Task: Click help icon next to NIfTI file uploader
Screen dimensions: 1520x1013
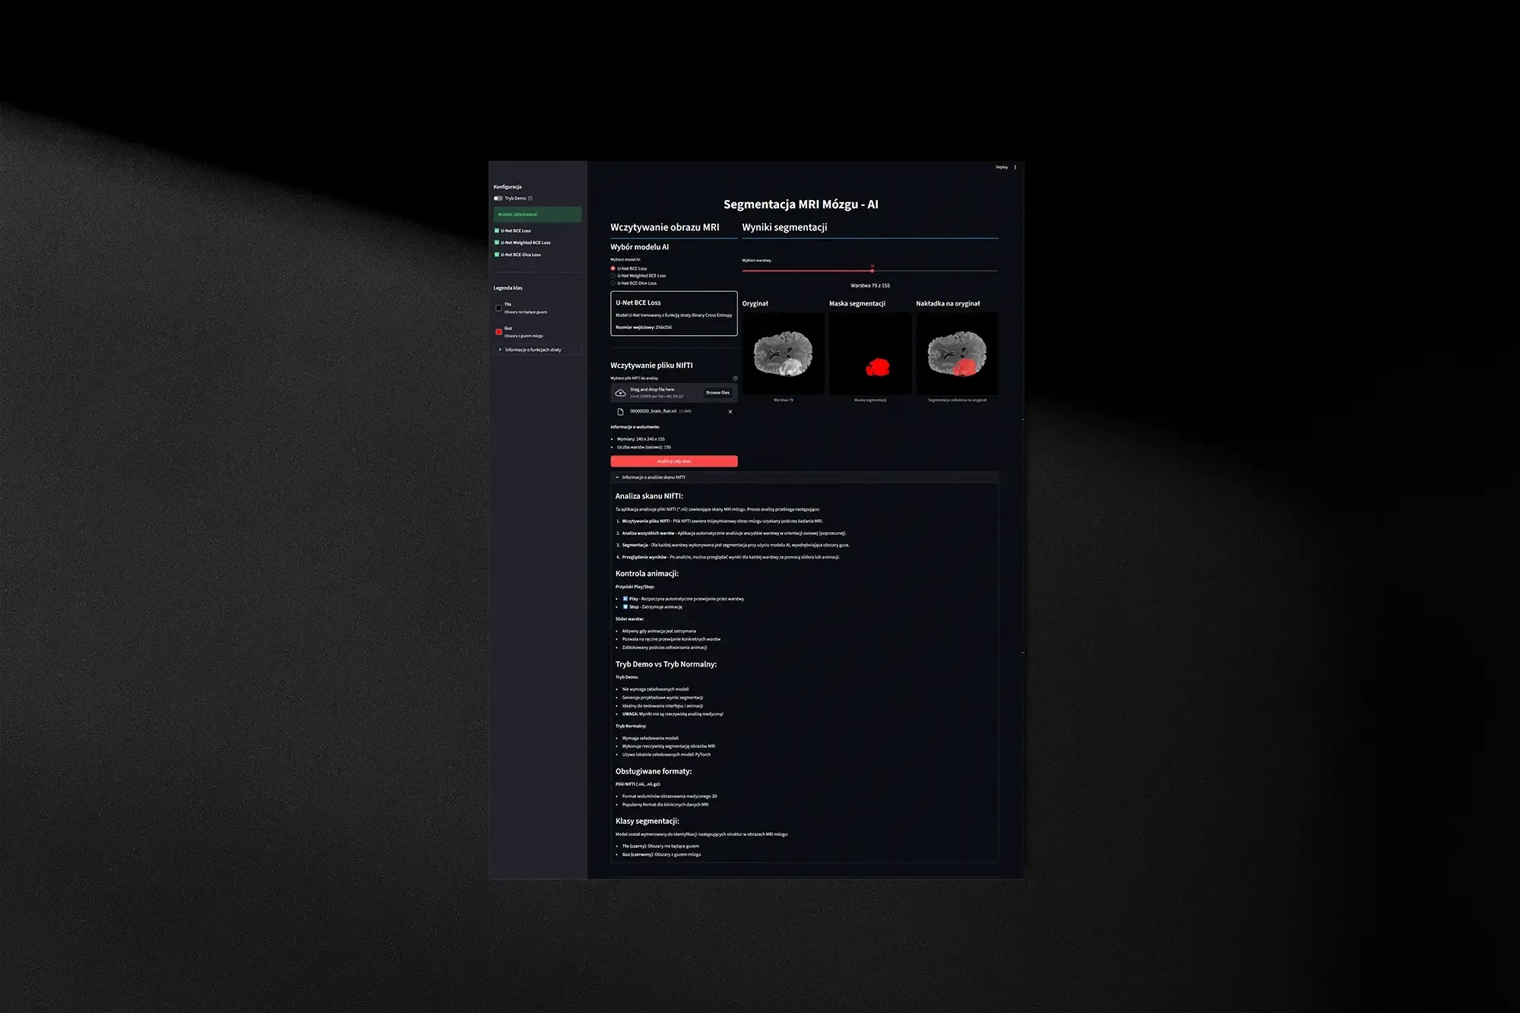Action: coord(735,378)
